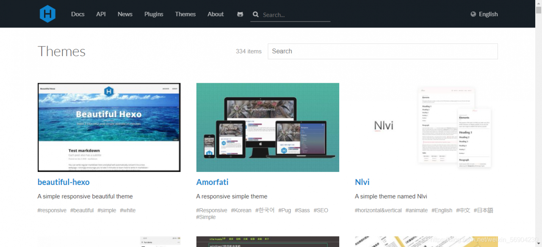Open the GitHub cat icon link

240,14
